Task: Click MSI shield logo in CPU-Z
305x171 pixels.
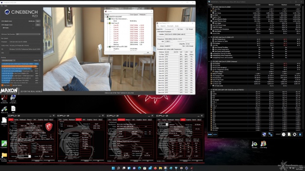Action: coord(49,126)
